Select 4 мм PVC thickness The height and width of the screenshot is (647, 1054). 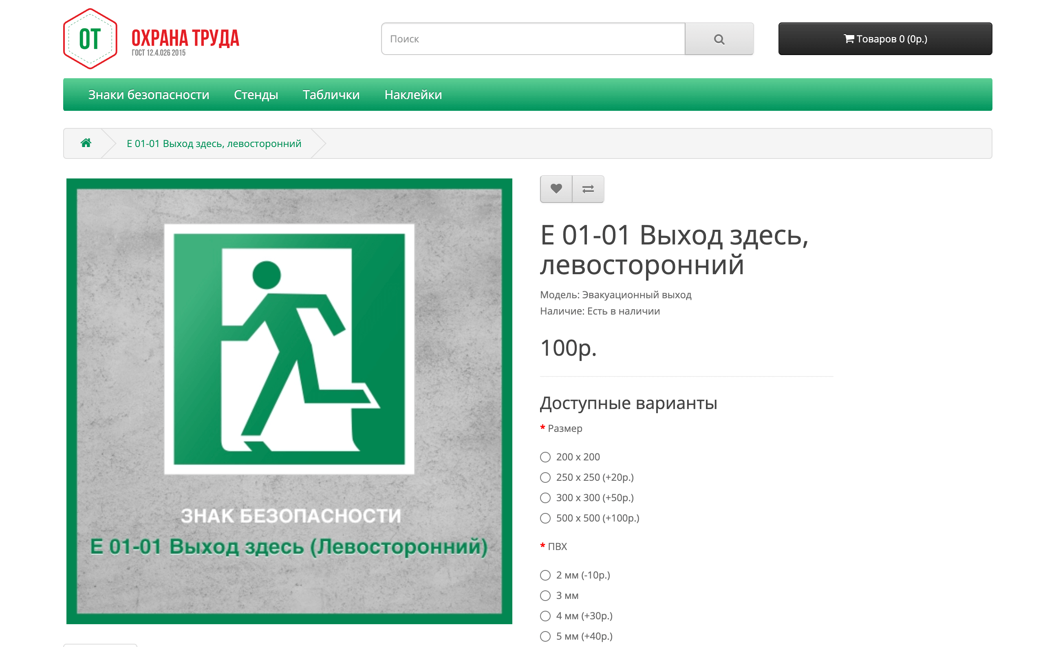(545, 616)
